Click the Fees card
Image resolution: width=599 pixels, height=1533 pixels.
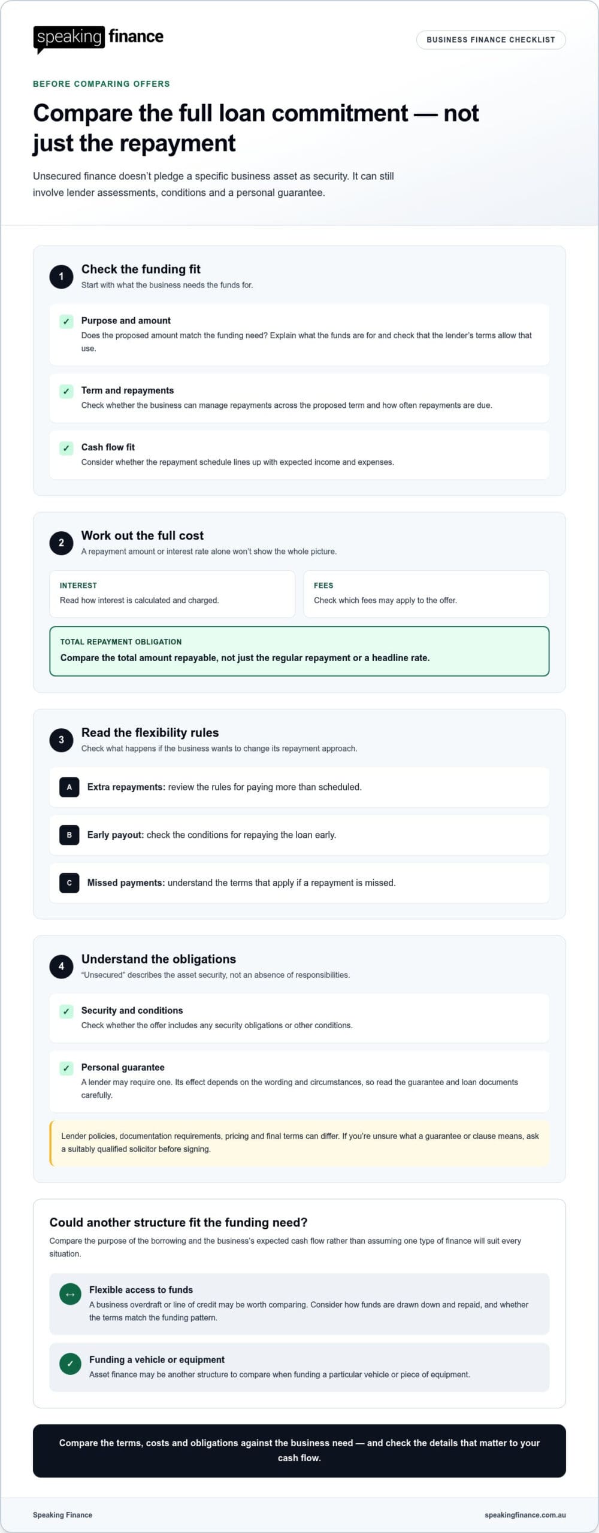pos(426,594)
